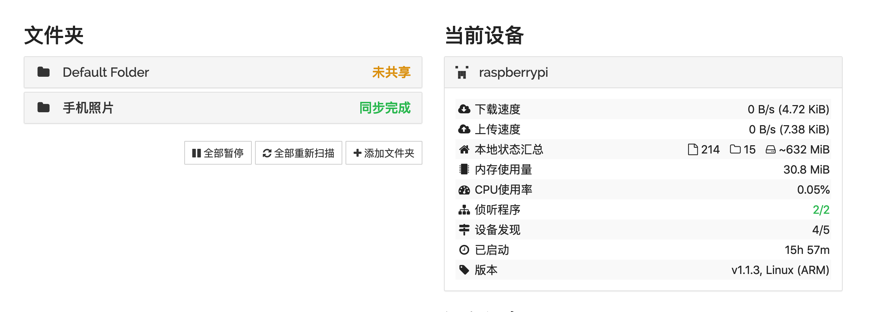Click the network icon beside 侦听程序
The width and height of the screenshot is (880, 312).
tap(464, 210)
